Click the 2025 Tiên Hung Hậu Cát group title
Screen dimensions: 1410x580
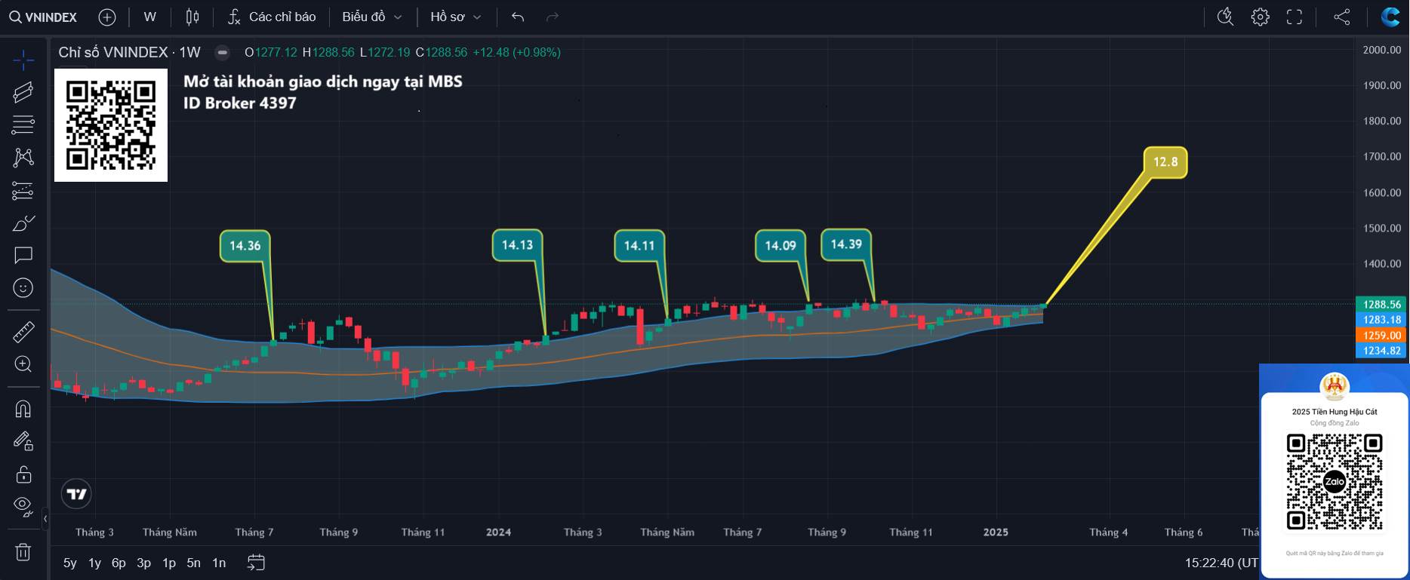click(1335, 412)
